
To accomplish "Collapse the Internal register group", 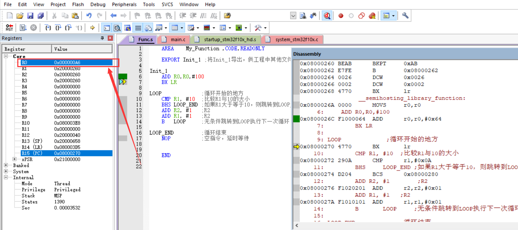I will (6, 177).
